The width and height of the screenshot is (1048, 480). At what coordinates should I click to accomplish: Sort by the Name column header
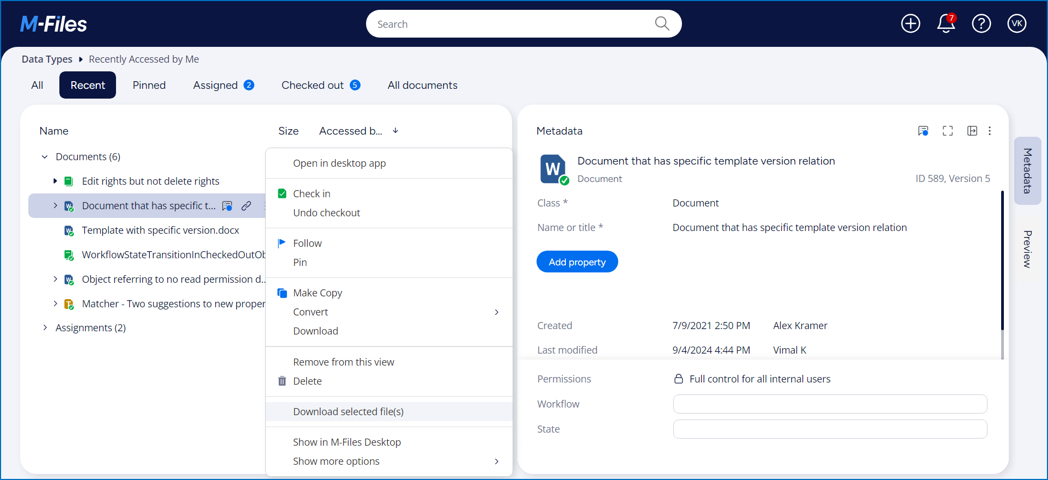[x=54, y=131]
